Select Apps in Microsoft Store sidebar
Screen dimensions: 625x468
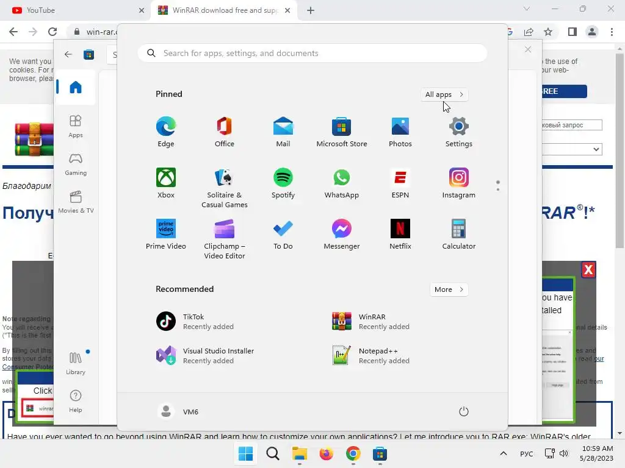click(75, 126)
